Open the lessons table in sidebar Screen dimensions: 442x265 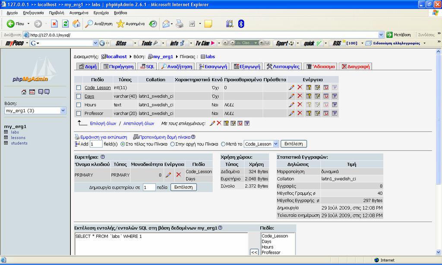pos(18,138)
